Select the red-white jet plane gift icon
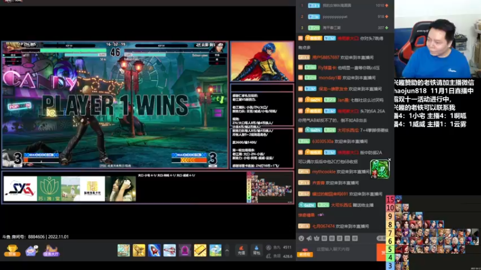 click(x=170, y=250)
